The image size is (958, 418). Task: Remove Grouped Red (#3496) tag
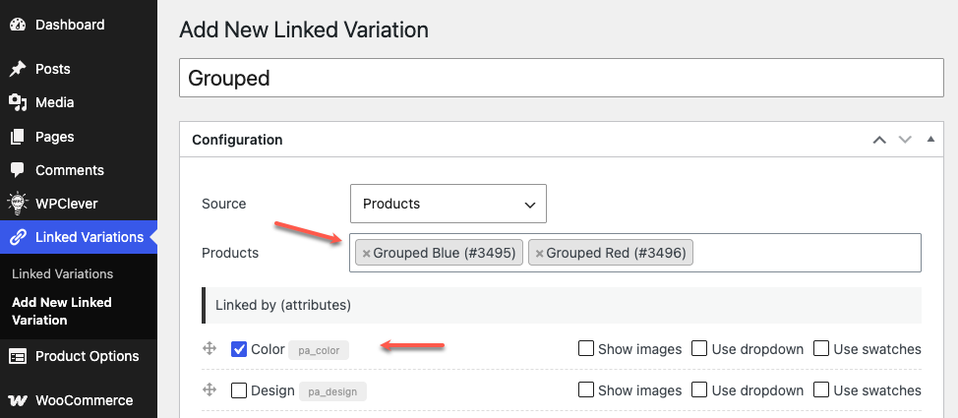pyautogui.click(x=539, y=253)
